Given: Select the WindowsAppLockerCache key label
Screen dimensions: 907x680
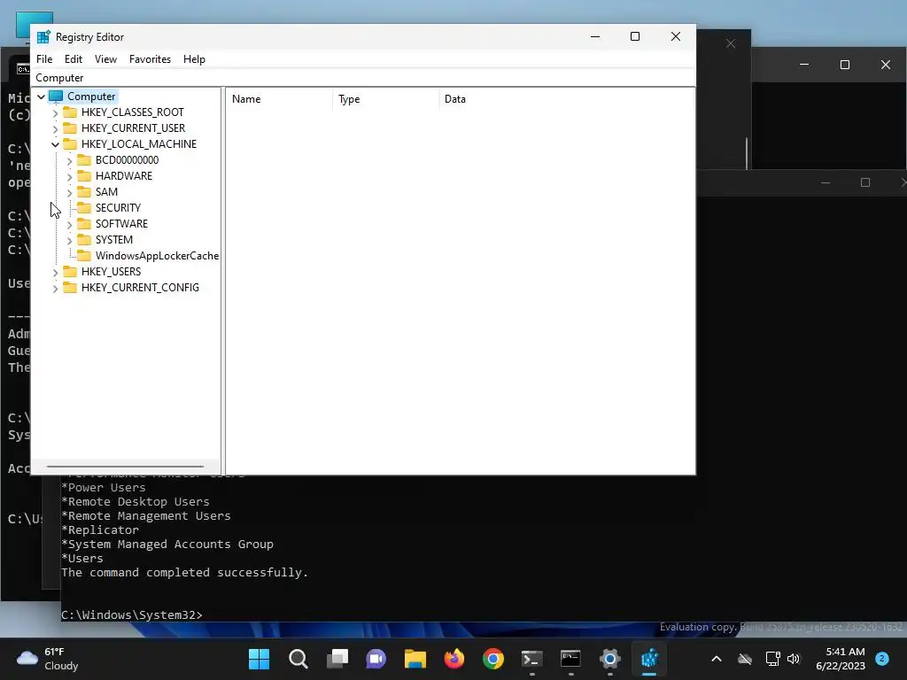Looking at the screenshot, I should pos(157,256).
